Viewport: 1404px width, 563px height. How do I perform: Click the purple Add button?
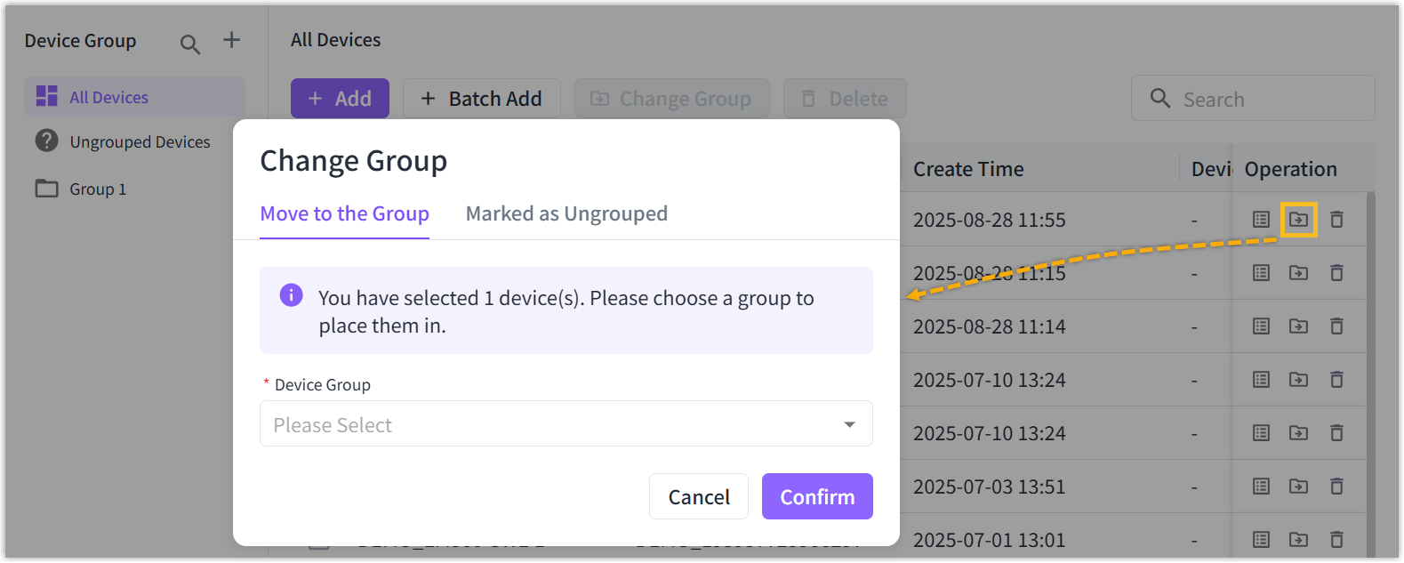click(x=340, y=99)
